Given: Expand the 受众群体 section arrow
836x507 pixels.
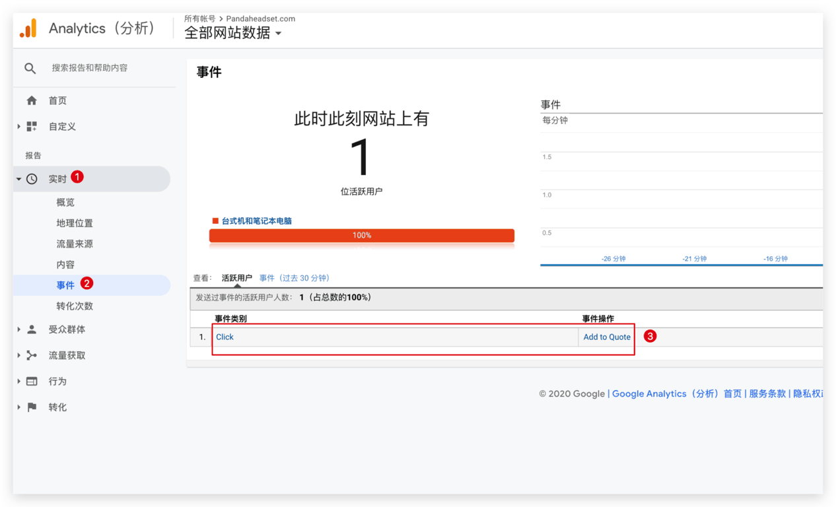Looking at the screenshot, I should click(x=18, y=329).
